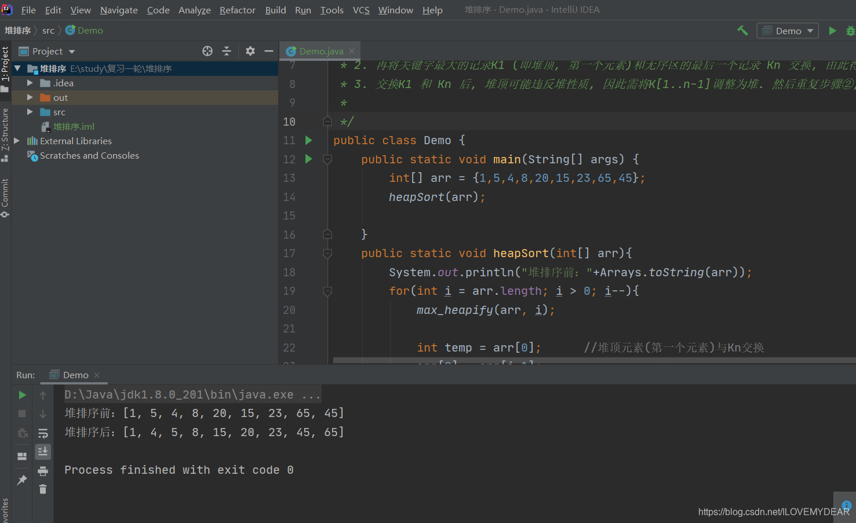Switch to the Demo.java editor tab
The height and width of the screenshot is (523, 856).
click(321, 51)
